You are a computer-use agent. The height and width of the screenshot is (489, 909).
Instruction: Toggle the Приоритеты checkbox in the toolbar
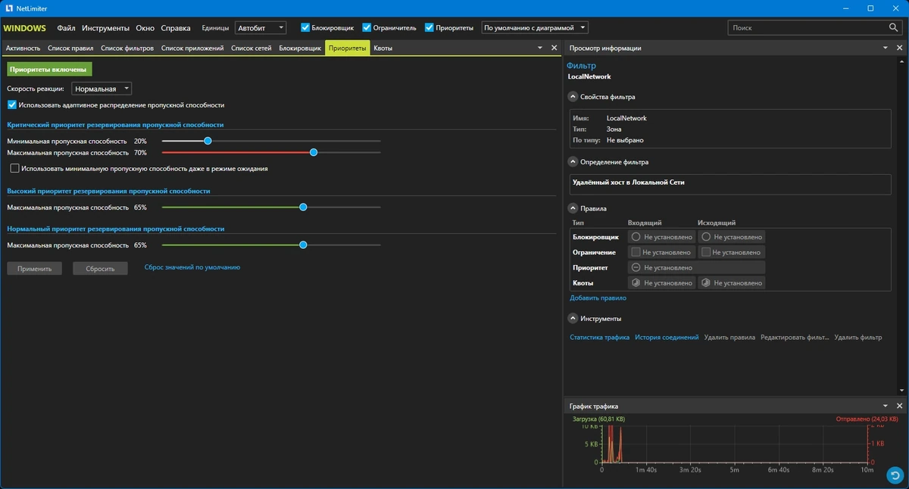point(430,27)
